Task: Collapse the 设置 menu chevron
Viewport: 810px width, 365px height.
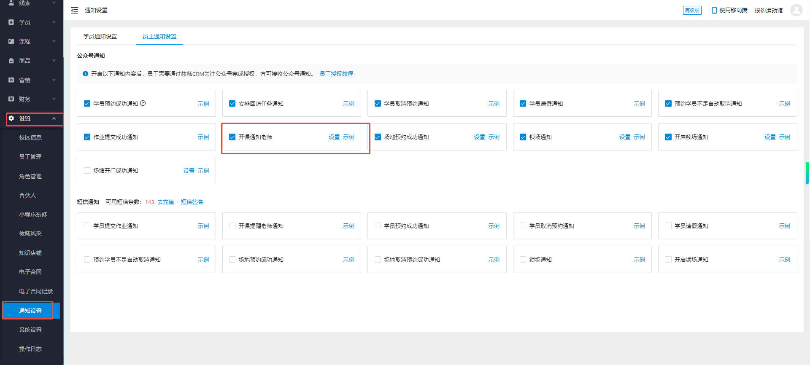Action: (x=54, y=118)
